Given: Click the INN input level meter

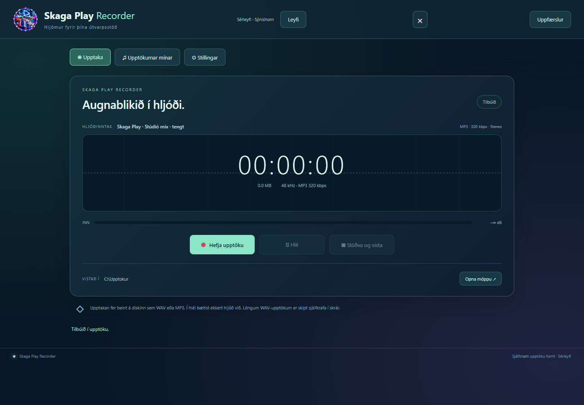Looking at the screenshot, I should pyautogui.click(x=283, y=223).
